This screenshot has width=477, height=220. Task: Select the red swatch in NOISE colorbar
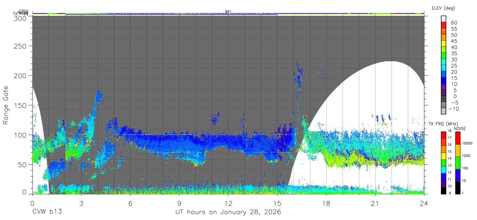click(458, 138)
